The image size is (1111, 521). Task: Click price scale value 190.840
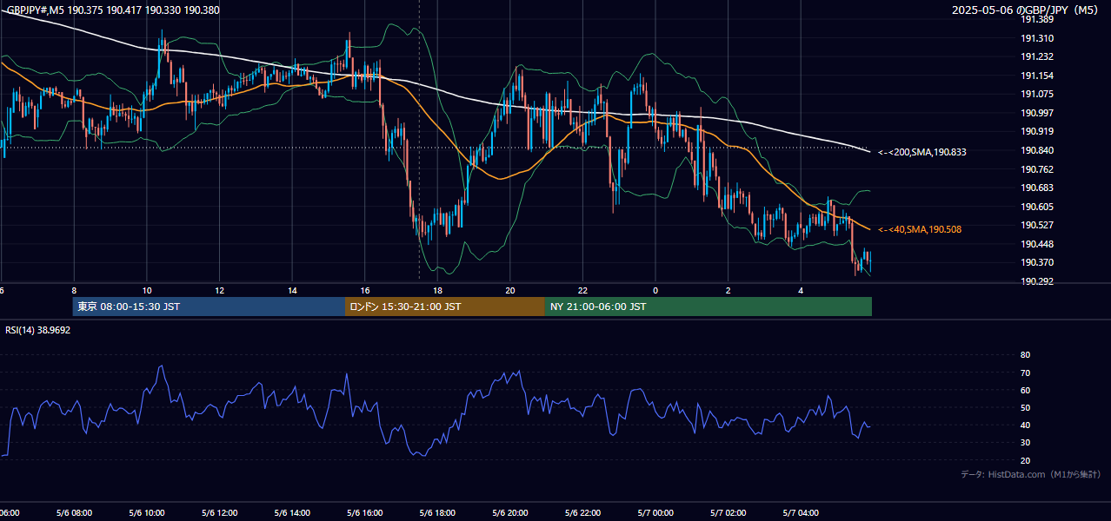pyautogui.click(x=1037, y=150)
